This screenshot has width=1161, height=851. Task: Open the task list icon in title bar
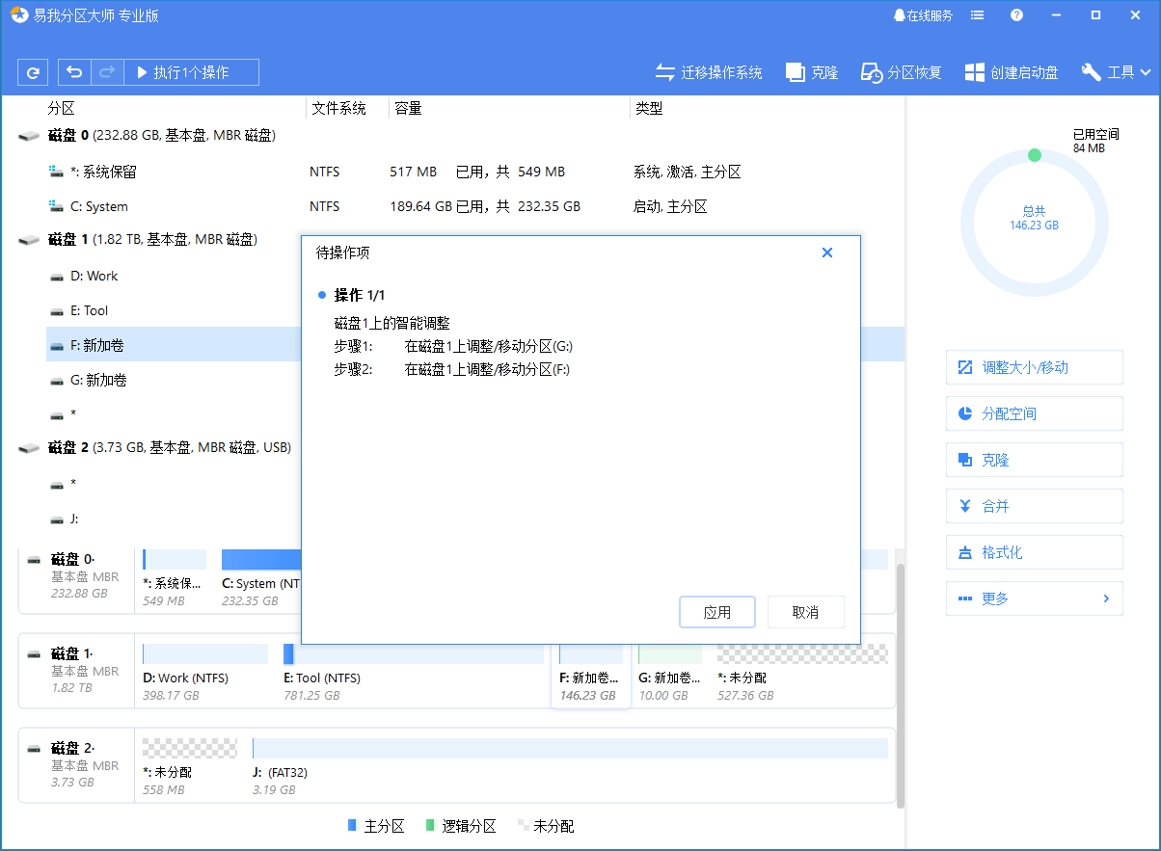point(978,15)
